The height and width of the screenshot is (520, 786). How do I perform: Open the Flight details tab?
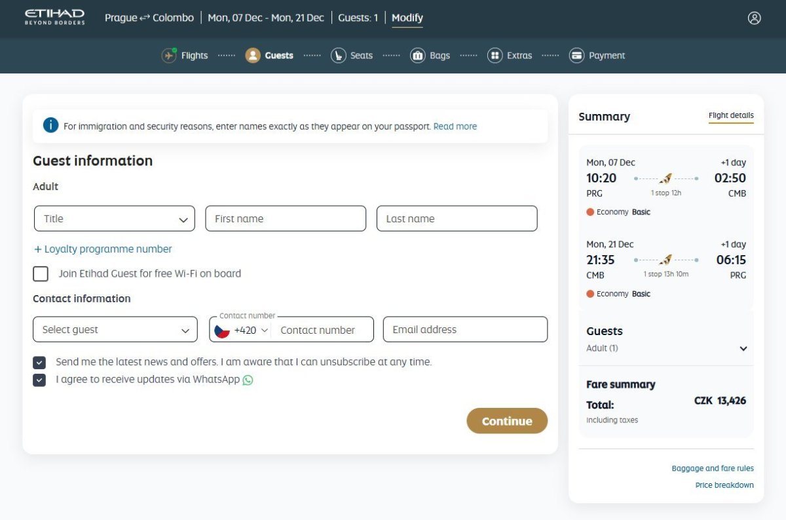(x=731, y=116)
